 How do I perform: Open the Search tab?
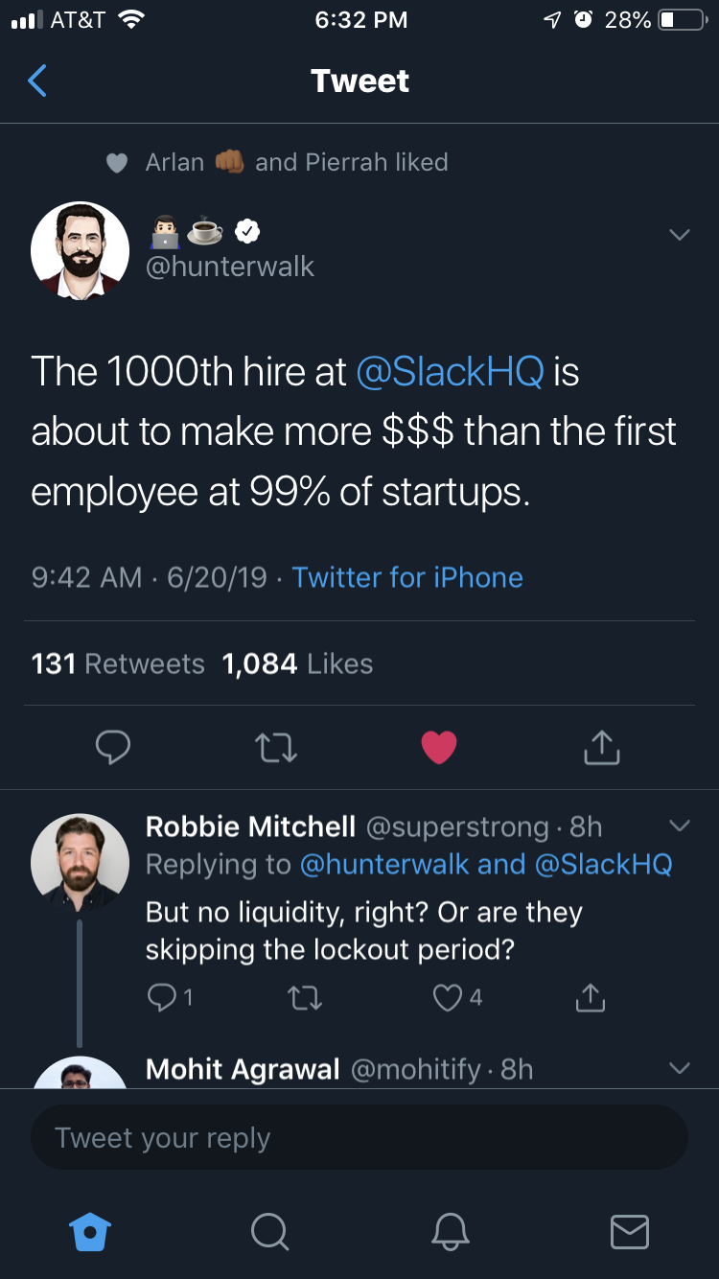click(269, 1231)
